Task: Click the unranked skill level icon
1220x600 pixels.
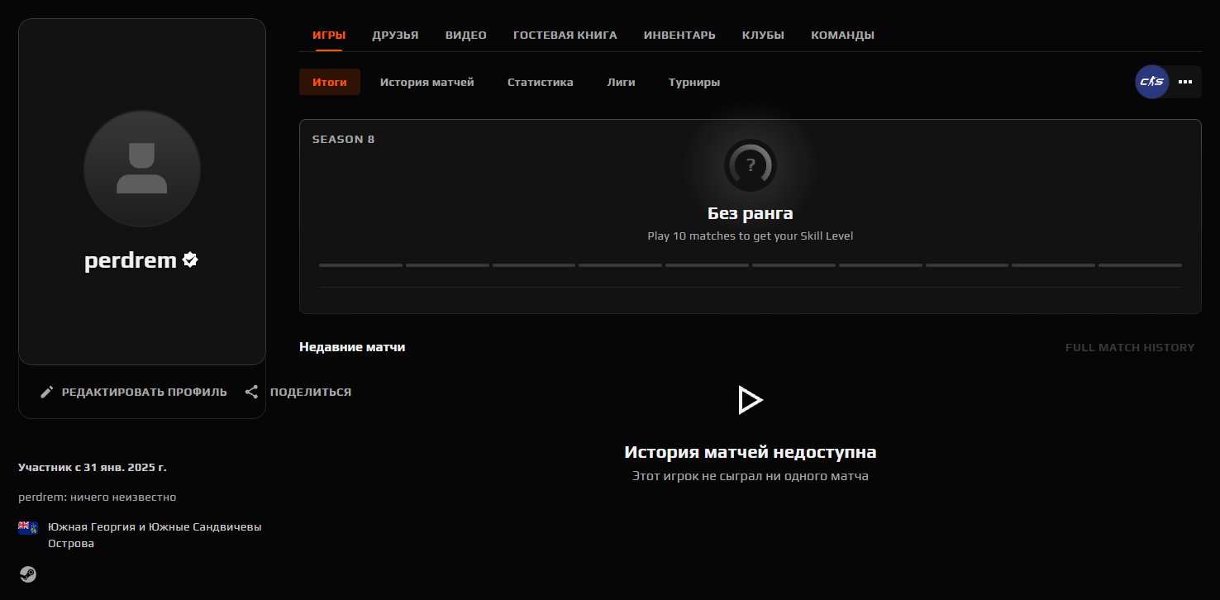Action: (751, 164)
